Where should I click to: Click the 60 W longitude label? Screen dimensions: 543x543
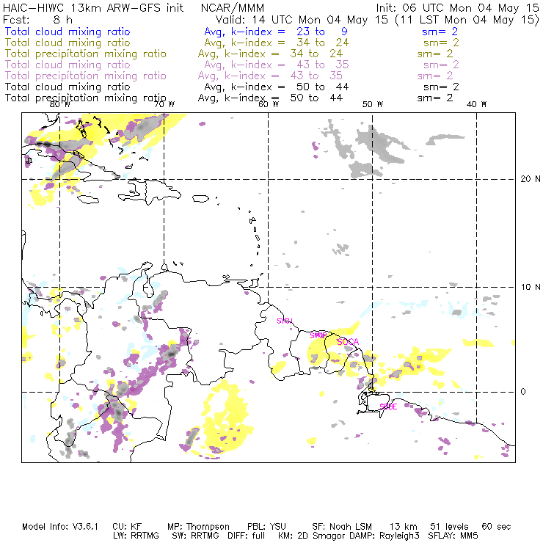click(269, 104)
